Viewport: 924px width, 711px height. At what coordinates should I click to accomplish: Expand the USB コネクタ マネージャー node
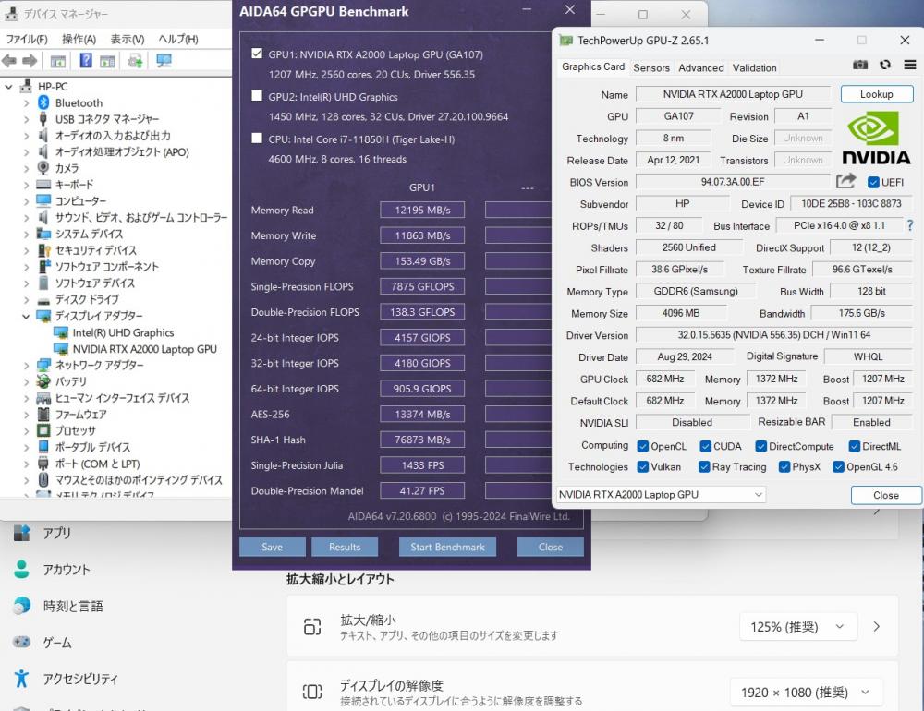(x=26, y=119)
